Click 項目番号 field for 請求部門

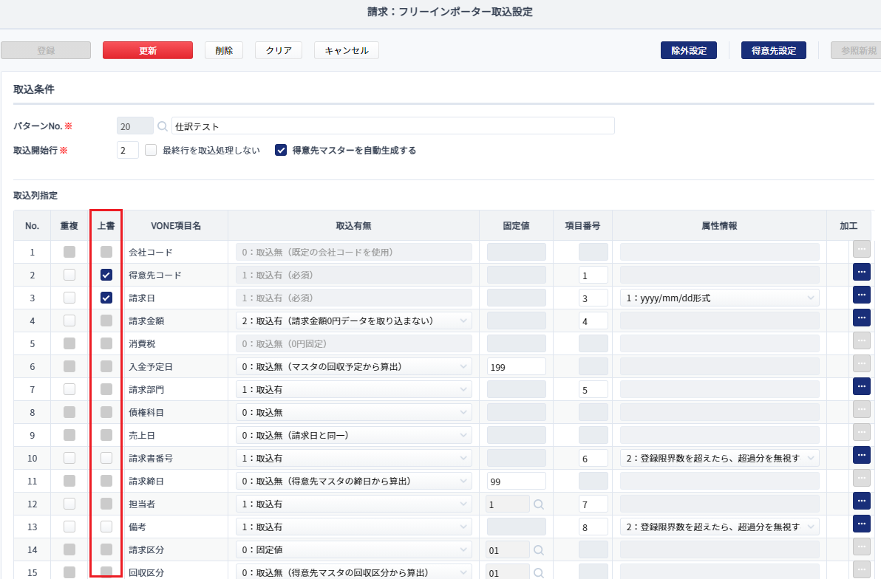tap(593, 390)
